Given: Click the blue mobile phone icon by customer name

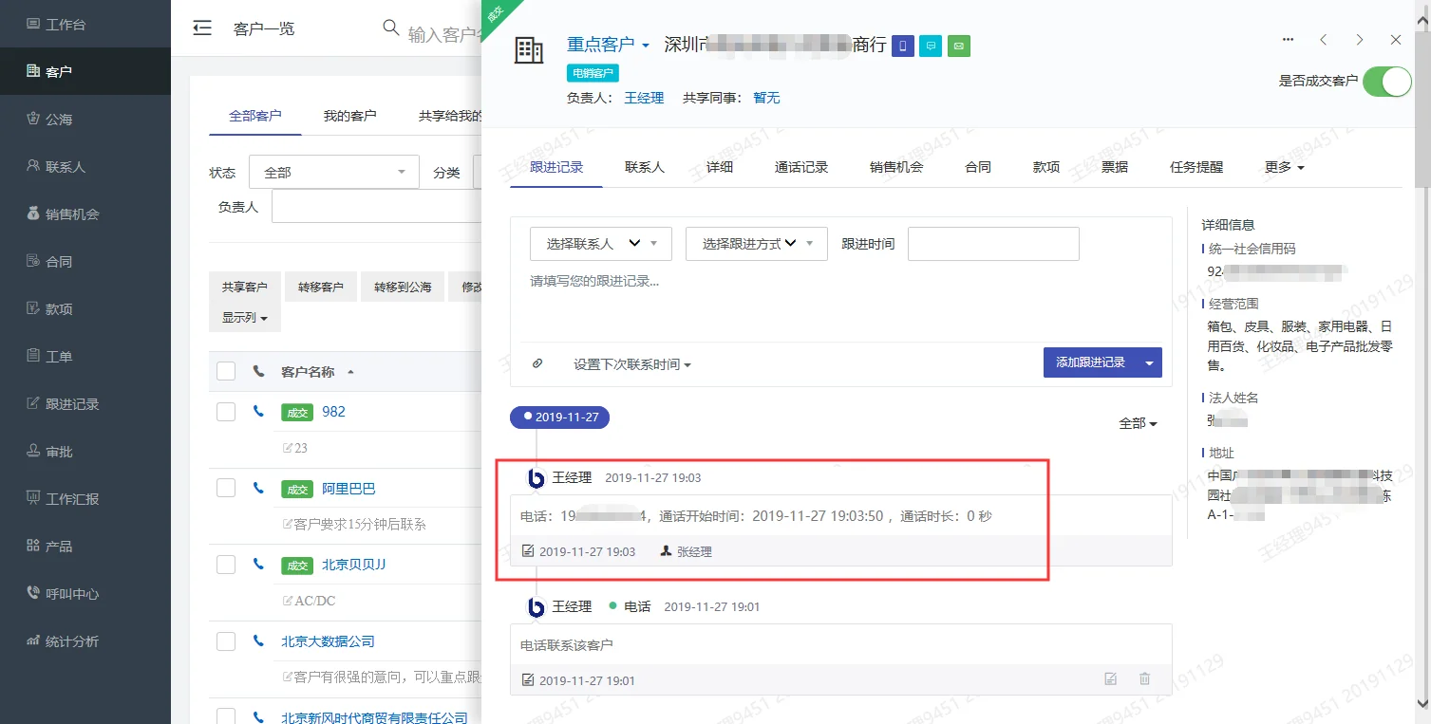Looking at the screenshot, I should [x=903, y=46].
